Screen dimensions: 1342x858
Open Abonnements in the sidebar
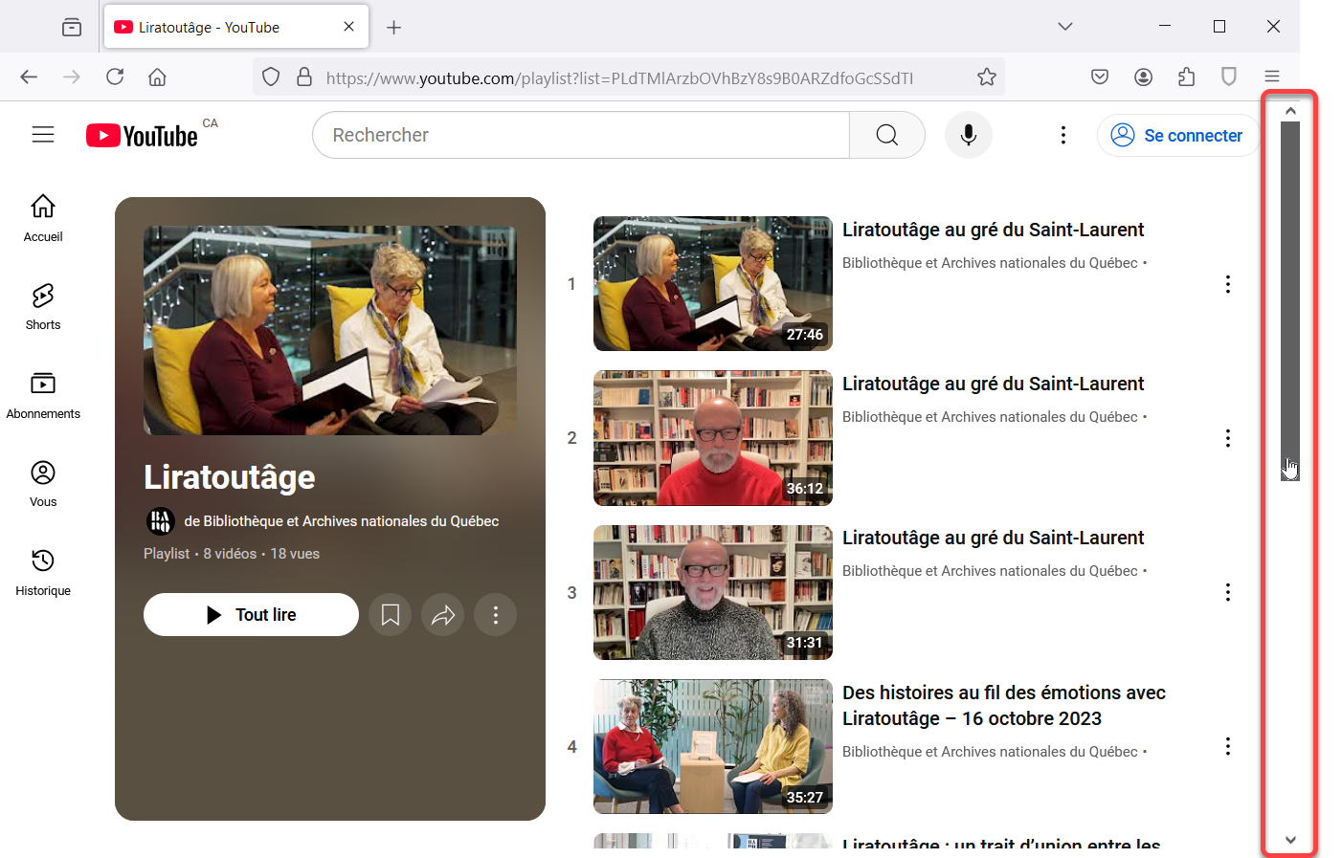43,396
